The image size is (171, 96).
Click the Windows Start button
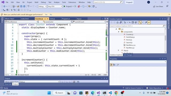pos(49,93)
